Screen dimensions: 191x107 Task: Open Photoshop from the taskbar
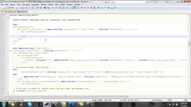tap(73, 104)
